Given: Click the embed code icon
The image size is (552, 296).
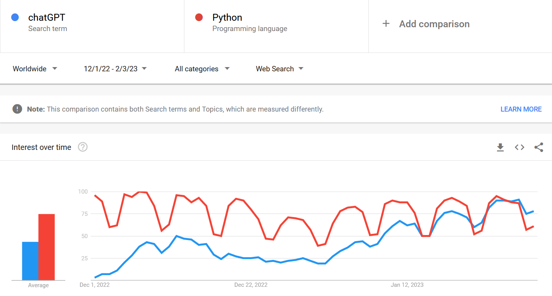Looking at the screenshot, I should click(519, 147).
